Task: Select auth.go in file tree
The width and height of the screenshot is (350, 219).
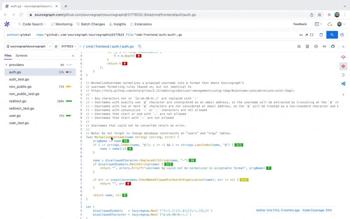Action: (x=40, y=72)
